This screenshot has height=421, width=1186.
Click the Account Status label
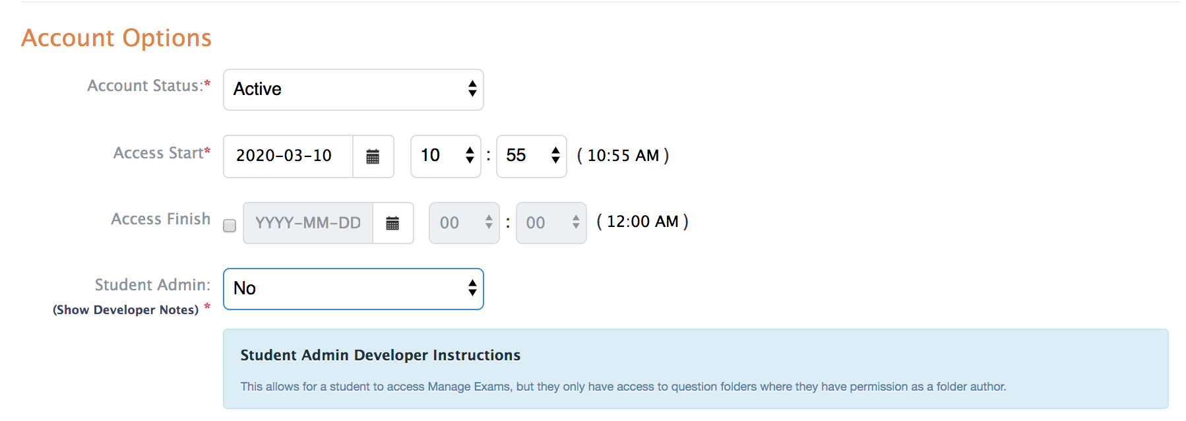pos(145,86)
